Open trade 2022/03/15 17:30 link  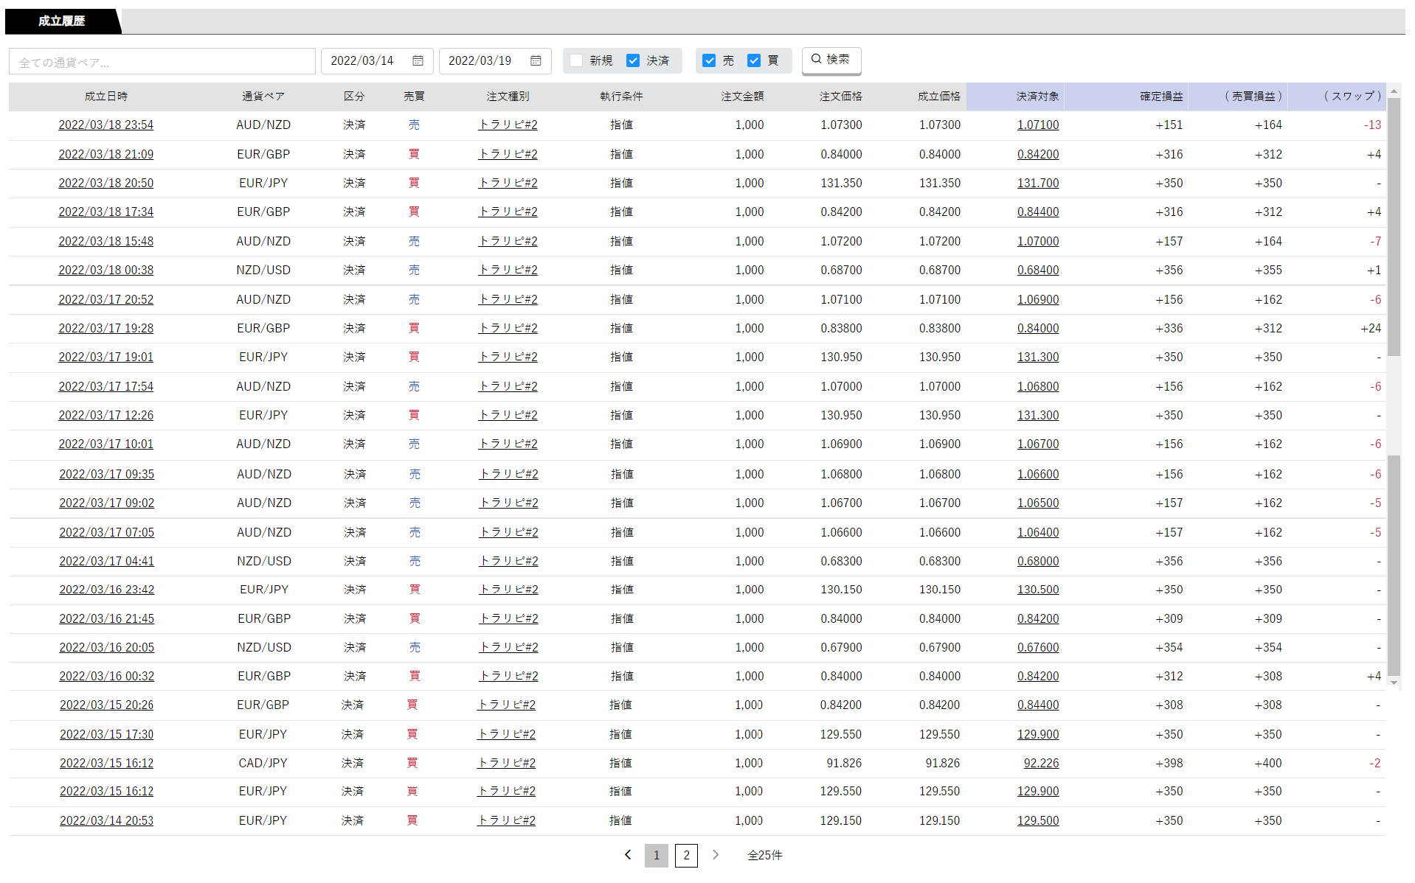coord(107,735)
